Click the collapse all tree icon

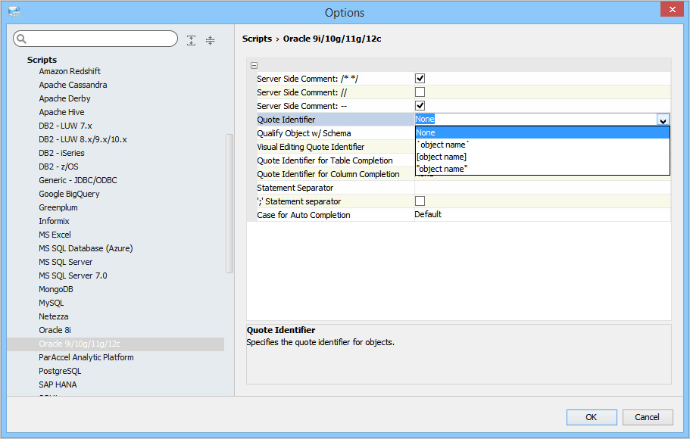(210, 40)
